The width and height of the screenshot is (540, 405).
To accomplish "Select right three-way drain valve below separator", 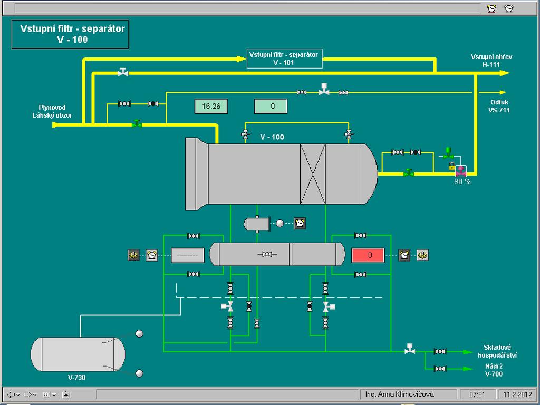I will pyautogui.click(x=328, y=306).
